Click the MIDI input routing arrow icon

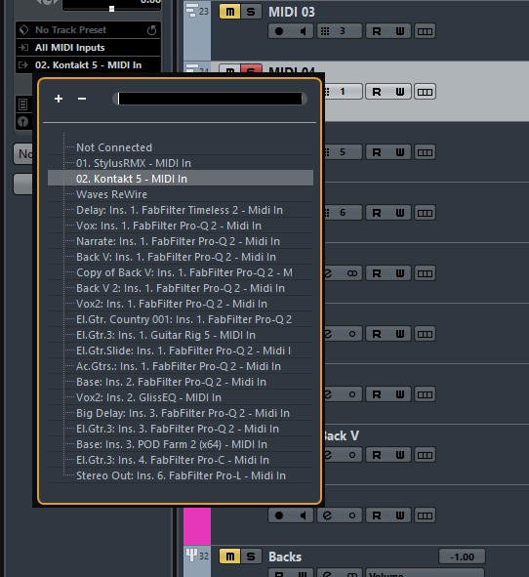(x=23, y=48)
